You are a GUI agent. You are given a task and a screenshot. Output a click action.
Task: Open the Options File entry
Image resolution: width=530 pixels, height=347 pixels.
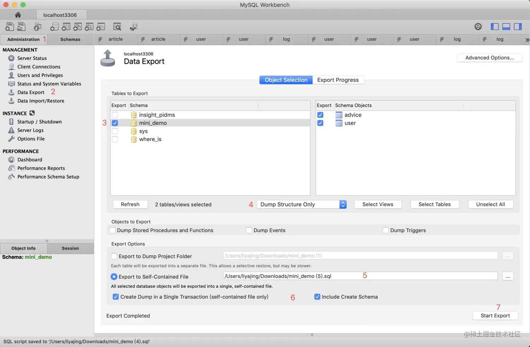click(31, 139)
